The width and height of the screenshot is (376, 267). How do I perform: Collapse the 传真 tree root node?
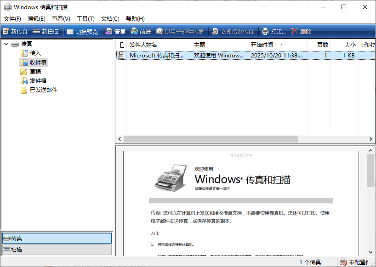pyautogui.click(x=6, y=44)
